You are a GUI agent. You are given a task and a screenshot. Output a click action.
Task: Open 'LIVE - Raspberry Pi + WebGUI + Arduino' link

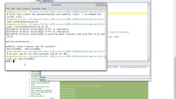click(x=42, y=91)
